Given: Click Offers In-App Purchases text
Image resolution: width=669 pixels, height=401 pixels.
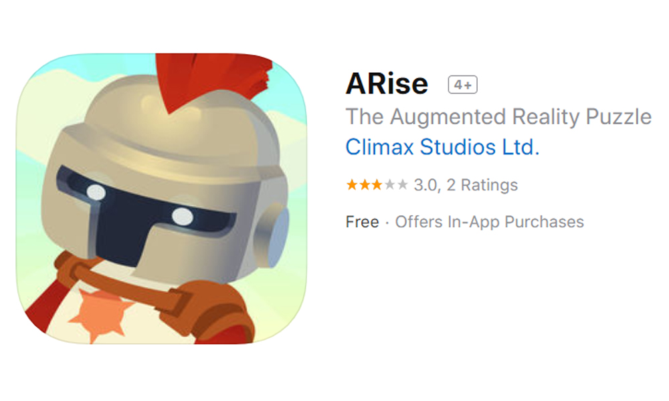Looking at the screenshot, I should click(490, 222).
